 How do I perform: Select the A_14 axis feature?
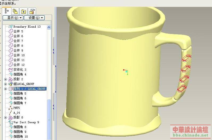click(x=16, y=113)
